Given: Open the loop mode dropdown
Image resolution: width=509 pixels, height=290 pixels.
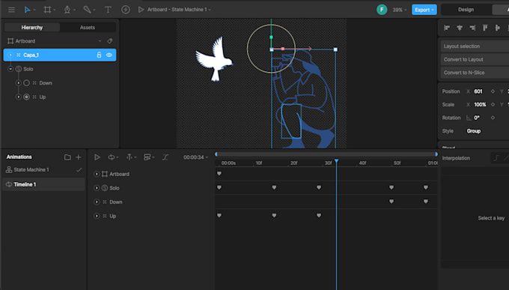Looking at the screenshot, I should point(112,157).
